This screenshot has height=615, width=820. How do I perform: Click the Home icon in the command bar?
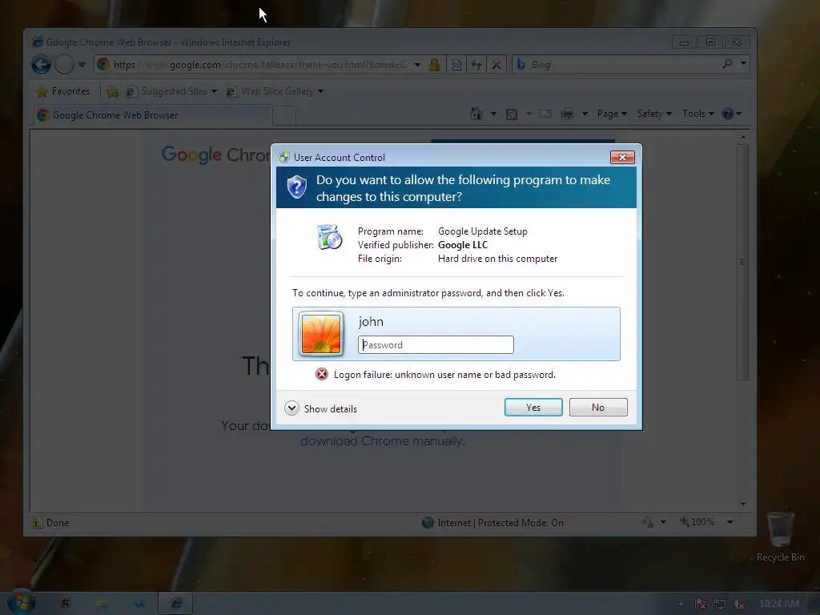coord(476,114)
